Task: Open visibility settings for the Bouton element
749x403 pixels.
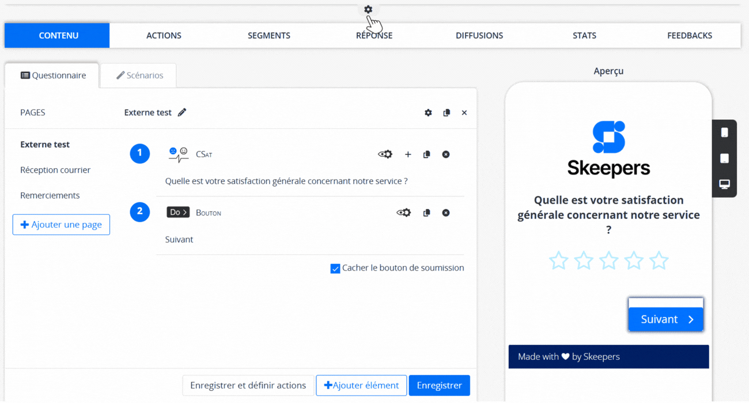Action: [403, 213]
